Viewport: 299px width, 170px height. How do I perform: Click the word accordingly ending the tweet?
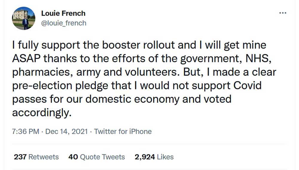tap(42, 113)
